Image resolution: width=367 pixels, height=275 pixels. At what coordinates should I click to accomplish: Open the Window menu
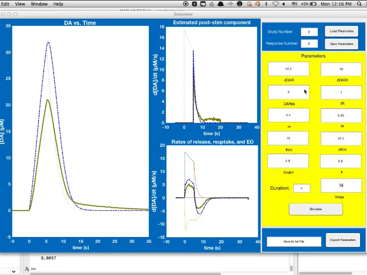[x=39, y=4]
